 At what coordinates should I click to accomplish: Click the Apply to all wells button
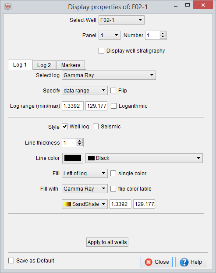[107, 242]
